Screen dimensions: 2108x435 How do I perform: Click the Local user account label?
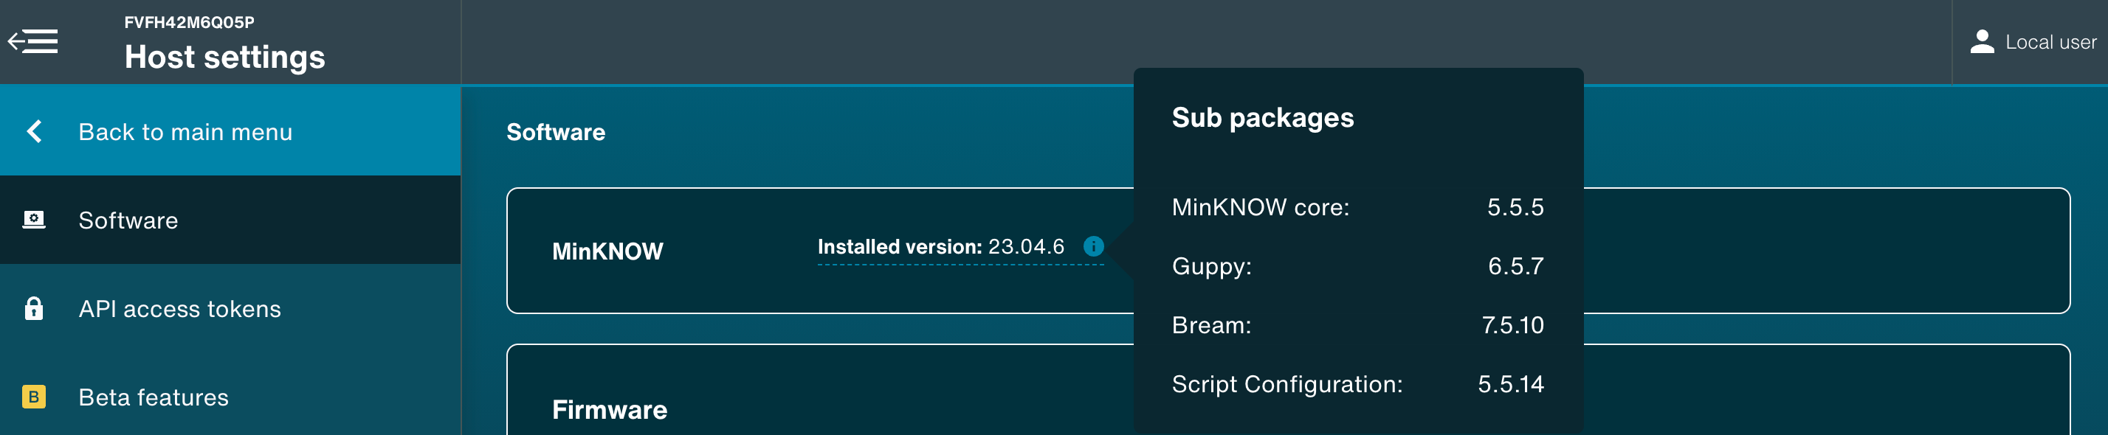(x=2050, y=43)
